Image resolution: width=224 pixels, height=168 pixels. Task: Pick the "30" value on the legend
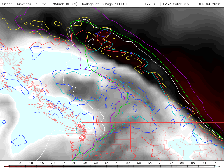(74, 163)
